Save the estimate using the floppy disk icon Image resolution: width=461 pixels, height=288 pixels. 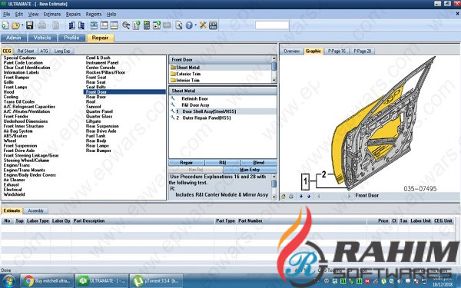29,25
